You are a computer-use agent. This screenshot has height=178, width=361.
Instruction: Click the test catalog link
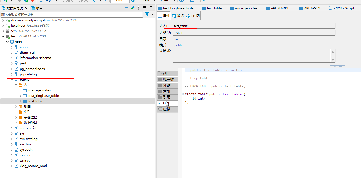[x=177, y=39]
